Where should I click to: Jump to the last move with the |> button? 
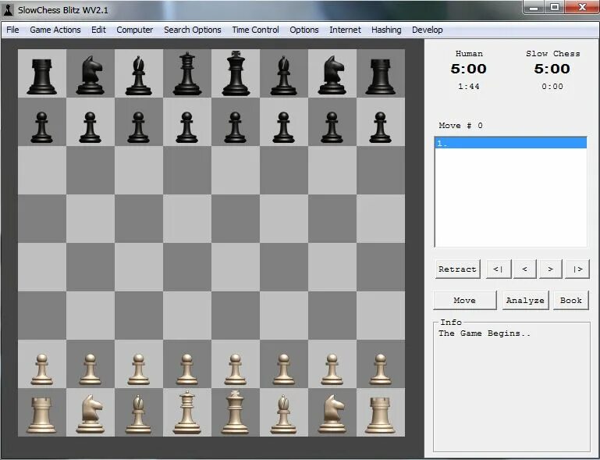577,269
